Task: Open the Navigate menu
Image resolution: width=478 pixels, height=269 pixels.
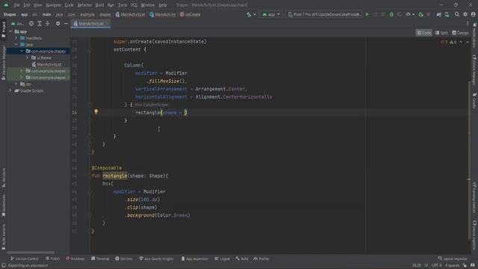Action: tap(53, 5)
